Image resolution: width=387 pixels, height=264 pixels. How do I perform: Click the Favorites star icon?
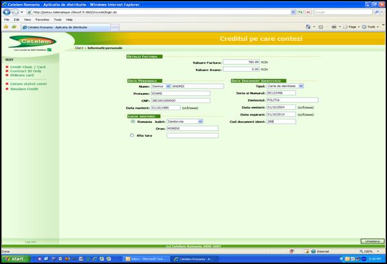point(6,27)
